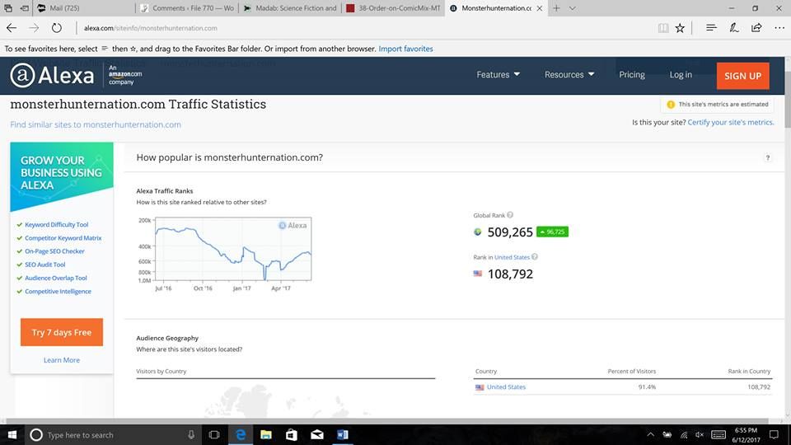This screenshot has height=445, width=791.
Task: Open the Make a Web Note pen icon
Action: point(733,28)
